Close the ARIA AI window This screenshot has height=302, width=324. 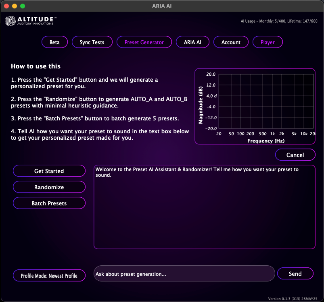point(6,6)
